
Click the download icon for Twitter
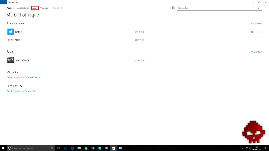click(x=258, y=32)
